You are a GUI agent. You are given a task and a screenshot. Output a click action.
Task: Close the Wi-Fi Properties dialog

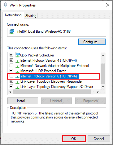[x=108, y=5]
